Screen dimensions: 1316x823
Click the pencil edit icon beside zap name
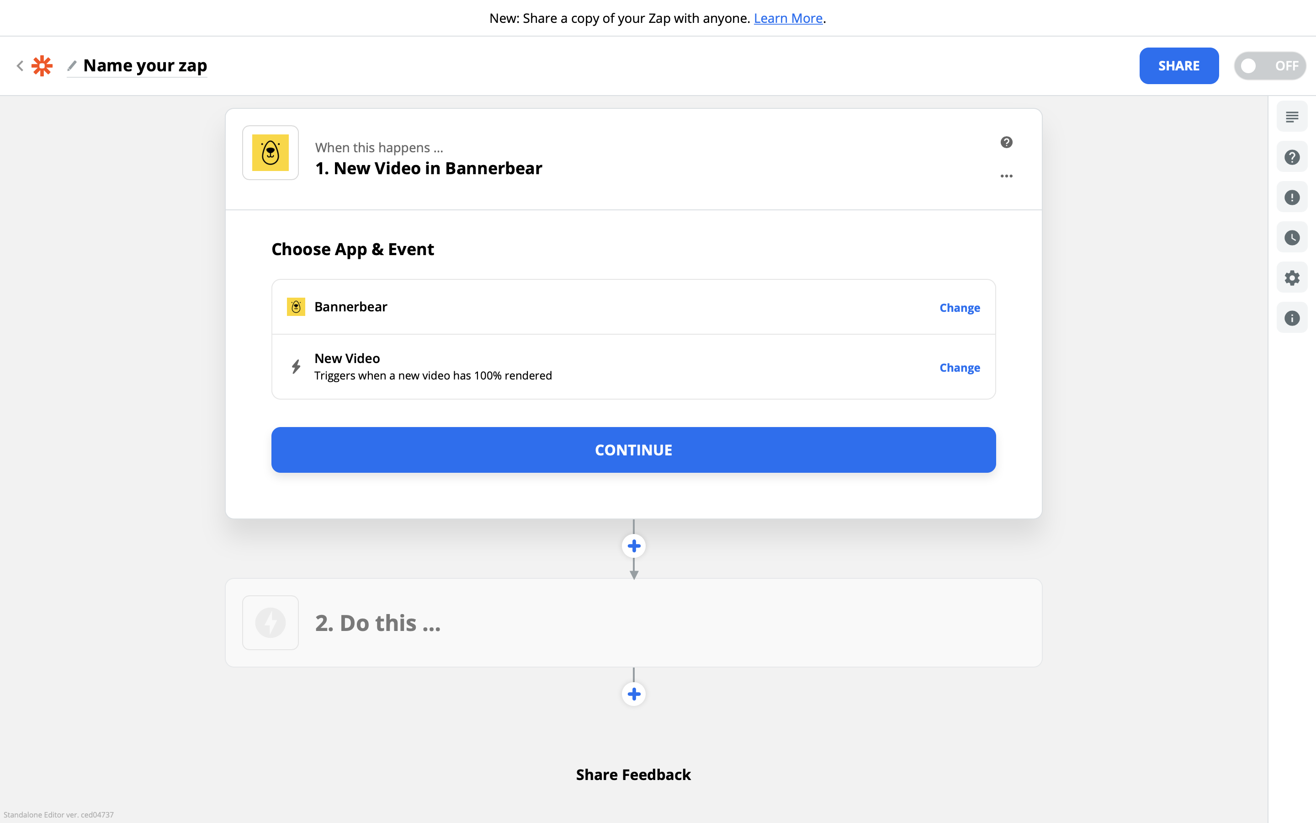pyautogui.click(x=72, y=66)
